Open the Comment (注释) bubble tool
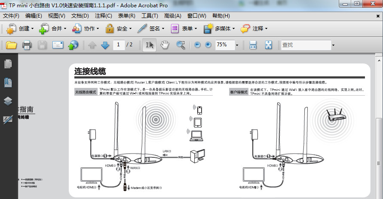383x199 pixels. (254, 29)
